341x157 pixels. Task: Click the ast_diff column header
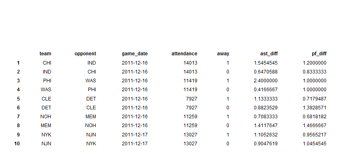point(269,54)
